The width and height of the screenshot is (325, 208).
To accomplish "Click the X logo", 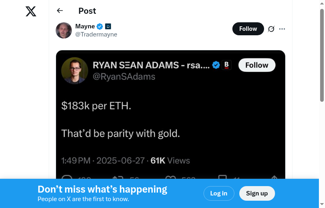I will click(x=31, y=11).
